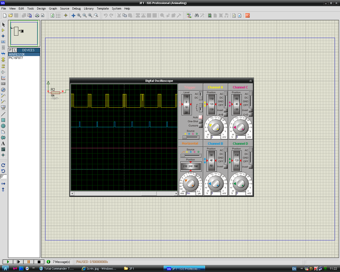
Task: Select MINRES10K in devices list
Action: [x=17, y=54]
